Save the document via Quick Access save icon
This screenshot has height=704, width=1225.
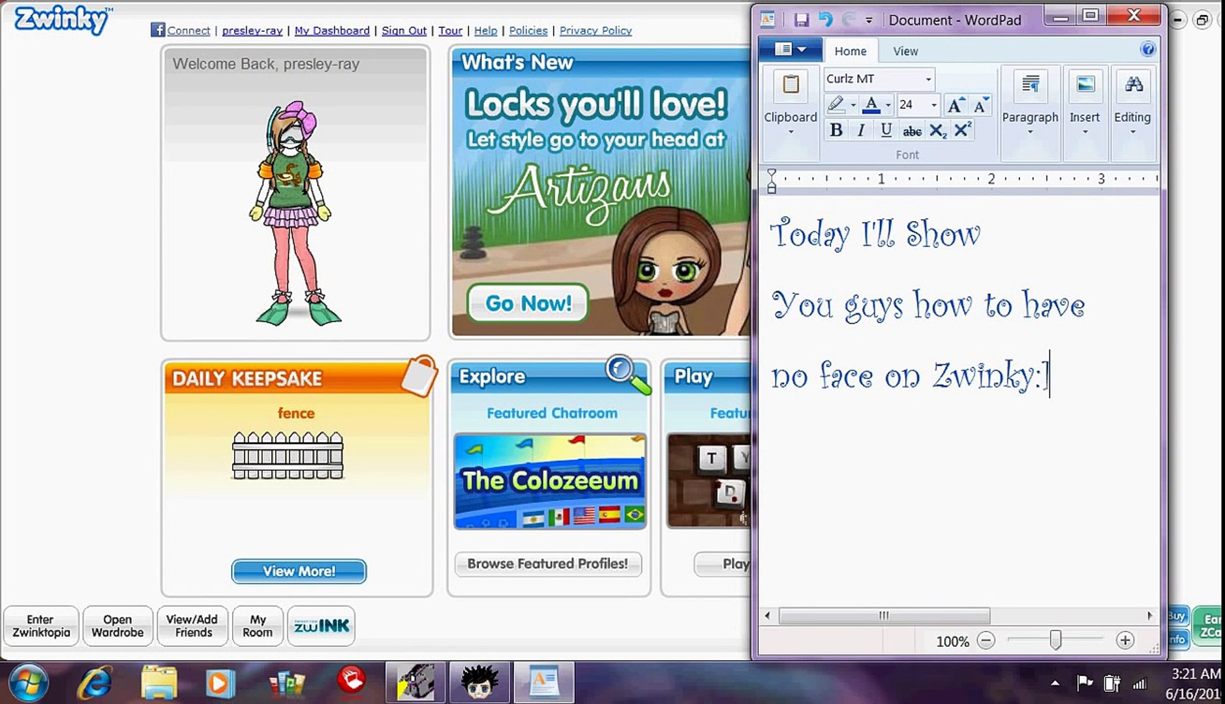pyautogui.click(x=802, y=20)
